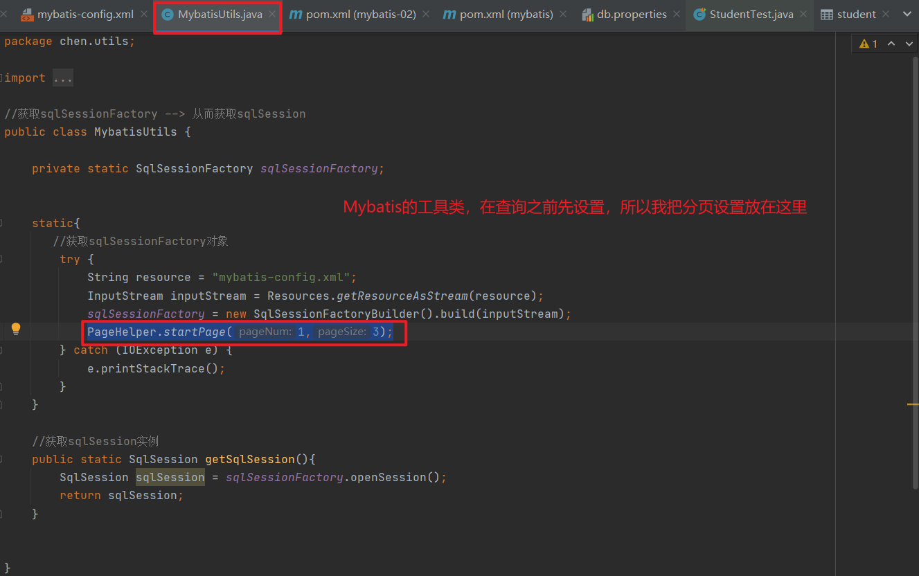Close the StudentTest.java tab

point(803,15)
